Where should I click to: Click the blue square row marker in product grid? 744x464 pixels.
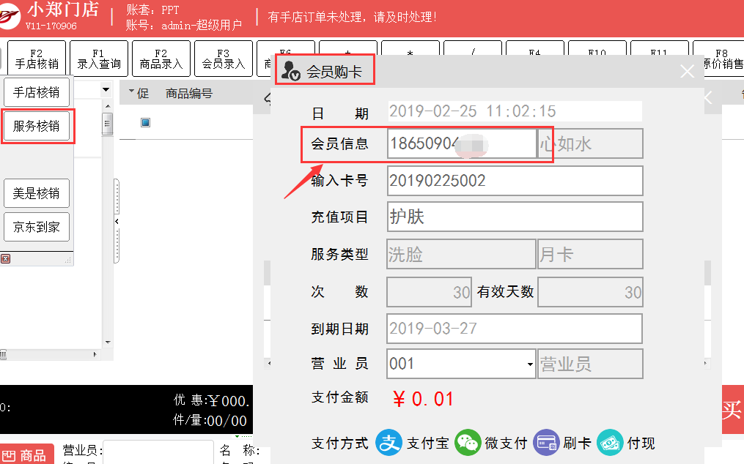coord(146,123)
